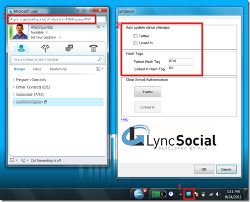Image resolution: width=250 pixels, height=202 pixels.
Task: Click Cancel in LyncSocial dialog
Action: tap(226, 169)
